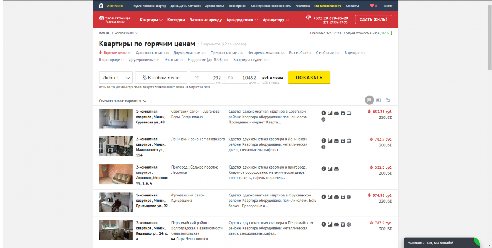Open the 'Любые' room type dropdown
This screenshot has height=248, width=492.
pos(116,78)
